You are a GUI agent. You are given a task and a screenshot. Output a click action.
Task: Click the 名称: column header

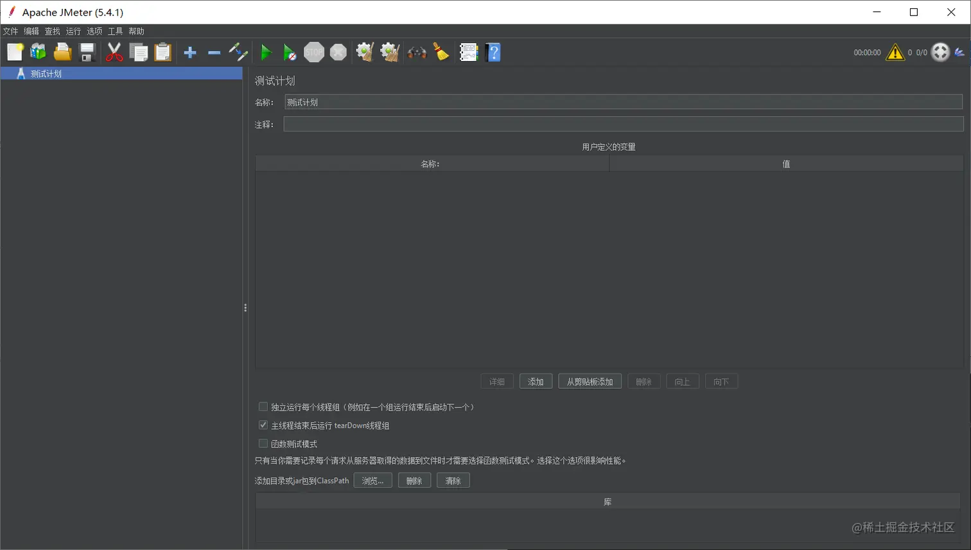(432, 164)
